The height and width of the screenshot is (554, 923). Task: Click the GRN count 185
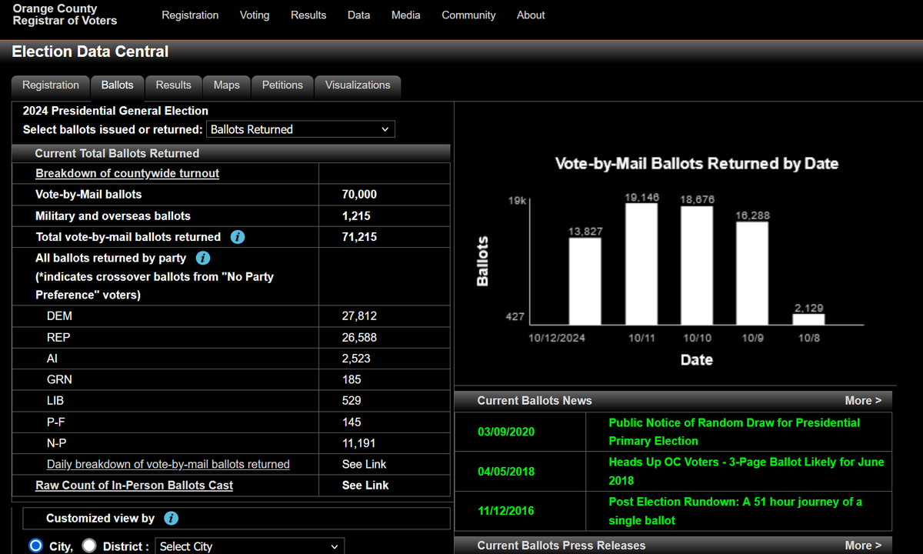tap(352, 379)
